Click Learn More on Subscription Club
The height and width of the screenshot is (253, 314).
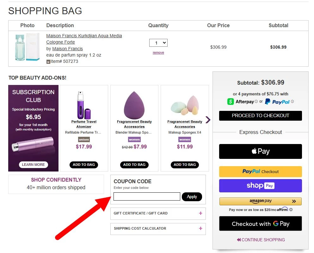33,165
